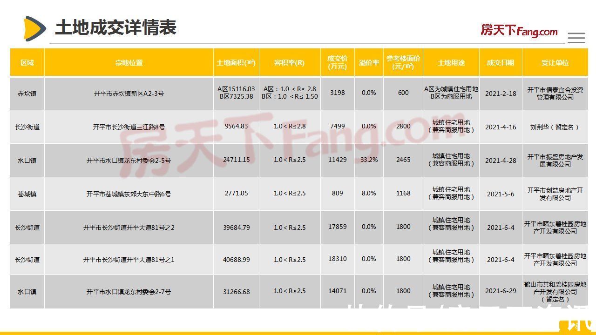Select the 苍城镇 region cell
The height and width of the screenshot is (335, 596).
coord(27,194)
